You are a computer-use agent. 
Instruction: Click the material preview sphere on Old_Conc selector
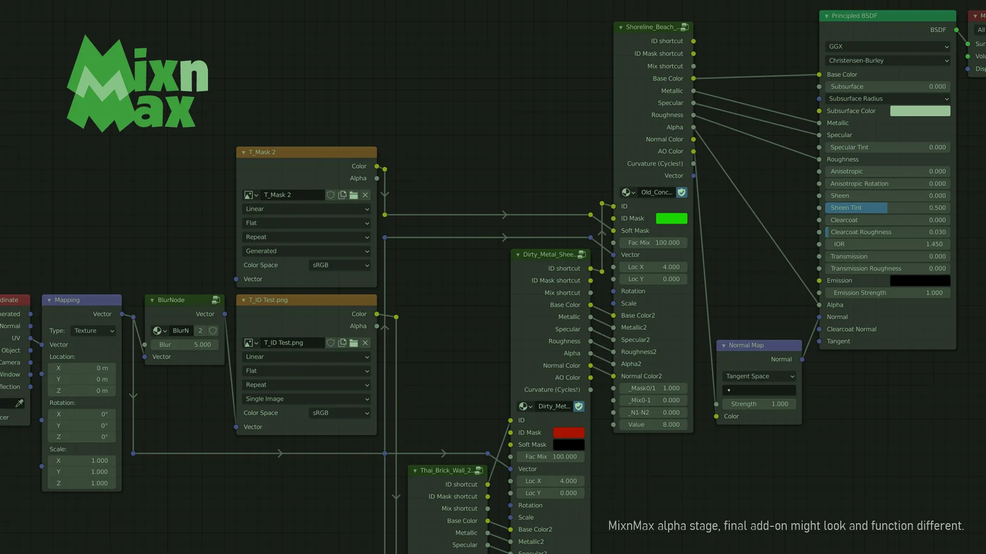coord(627,192)
